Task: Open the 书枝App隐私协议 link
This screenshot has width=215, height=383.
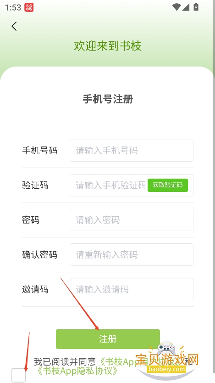Action: click(77, 371)
